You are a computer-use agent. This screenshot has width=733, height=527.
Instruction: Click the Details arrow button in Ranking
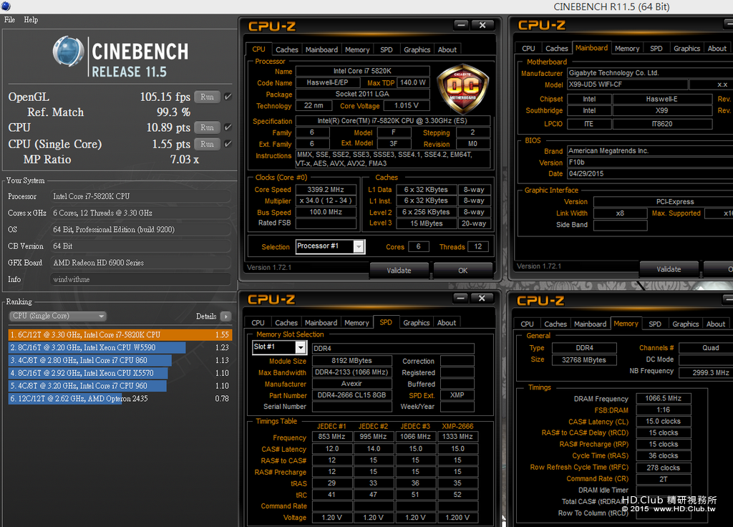pyautogui.click(x=225, y=316)
